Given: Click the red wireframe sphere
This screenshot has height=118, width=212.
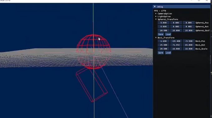Looking at the screenshot, I should coord(93,52).
